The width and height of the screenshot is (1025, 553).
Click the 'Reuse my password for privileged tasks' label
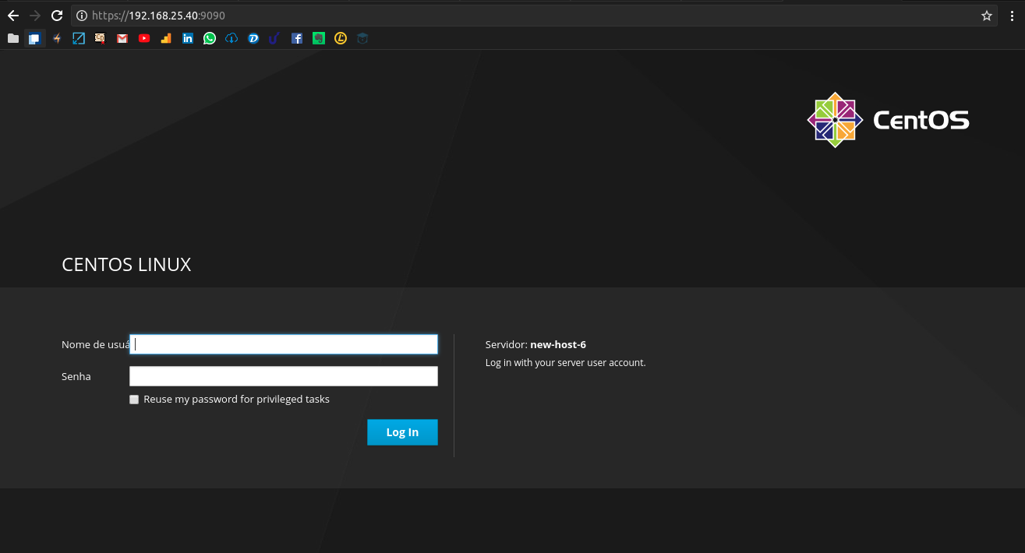click(x=237, y=400)
